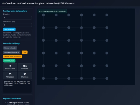Click the Reglas de validación heading
Viewport: 140px width, 105px height.
click(x=12, y=99)
